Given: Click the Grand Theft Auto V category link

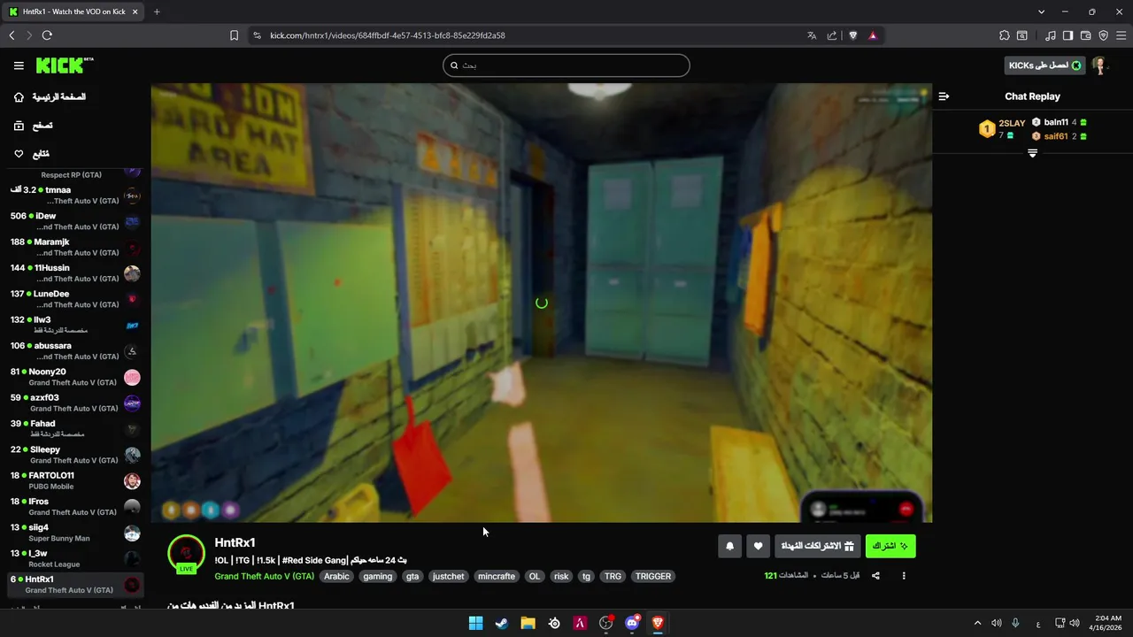Looking at the screenshot, I should coord(264,576).
